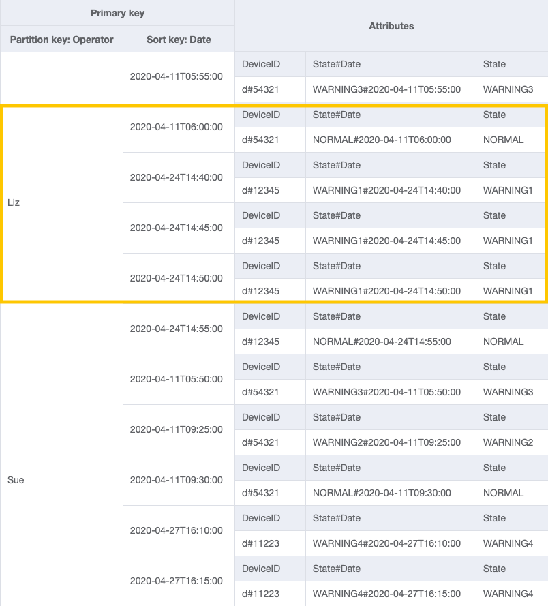This screenshot has width=548, height=606.
Task: Click the partition key value Sue
Action: 15,480
